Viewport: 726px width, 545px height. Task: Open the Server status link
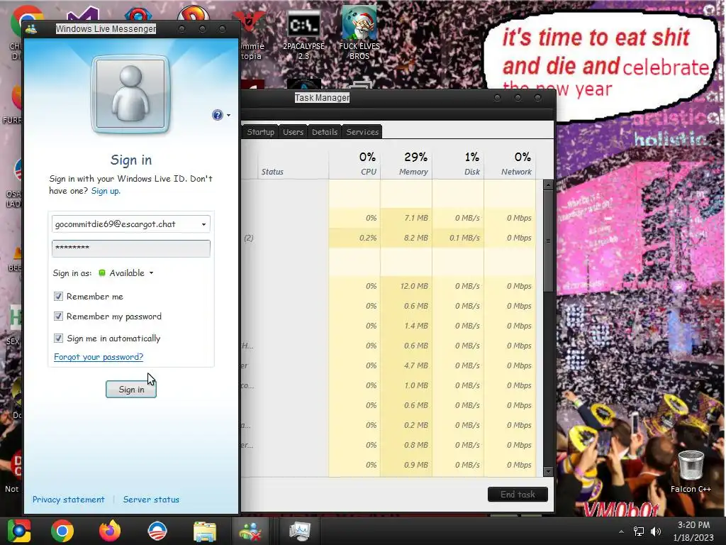tap(151, 500)
